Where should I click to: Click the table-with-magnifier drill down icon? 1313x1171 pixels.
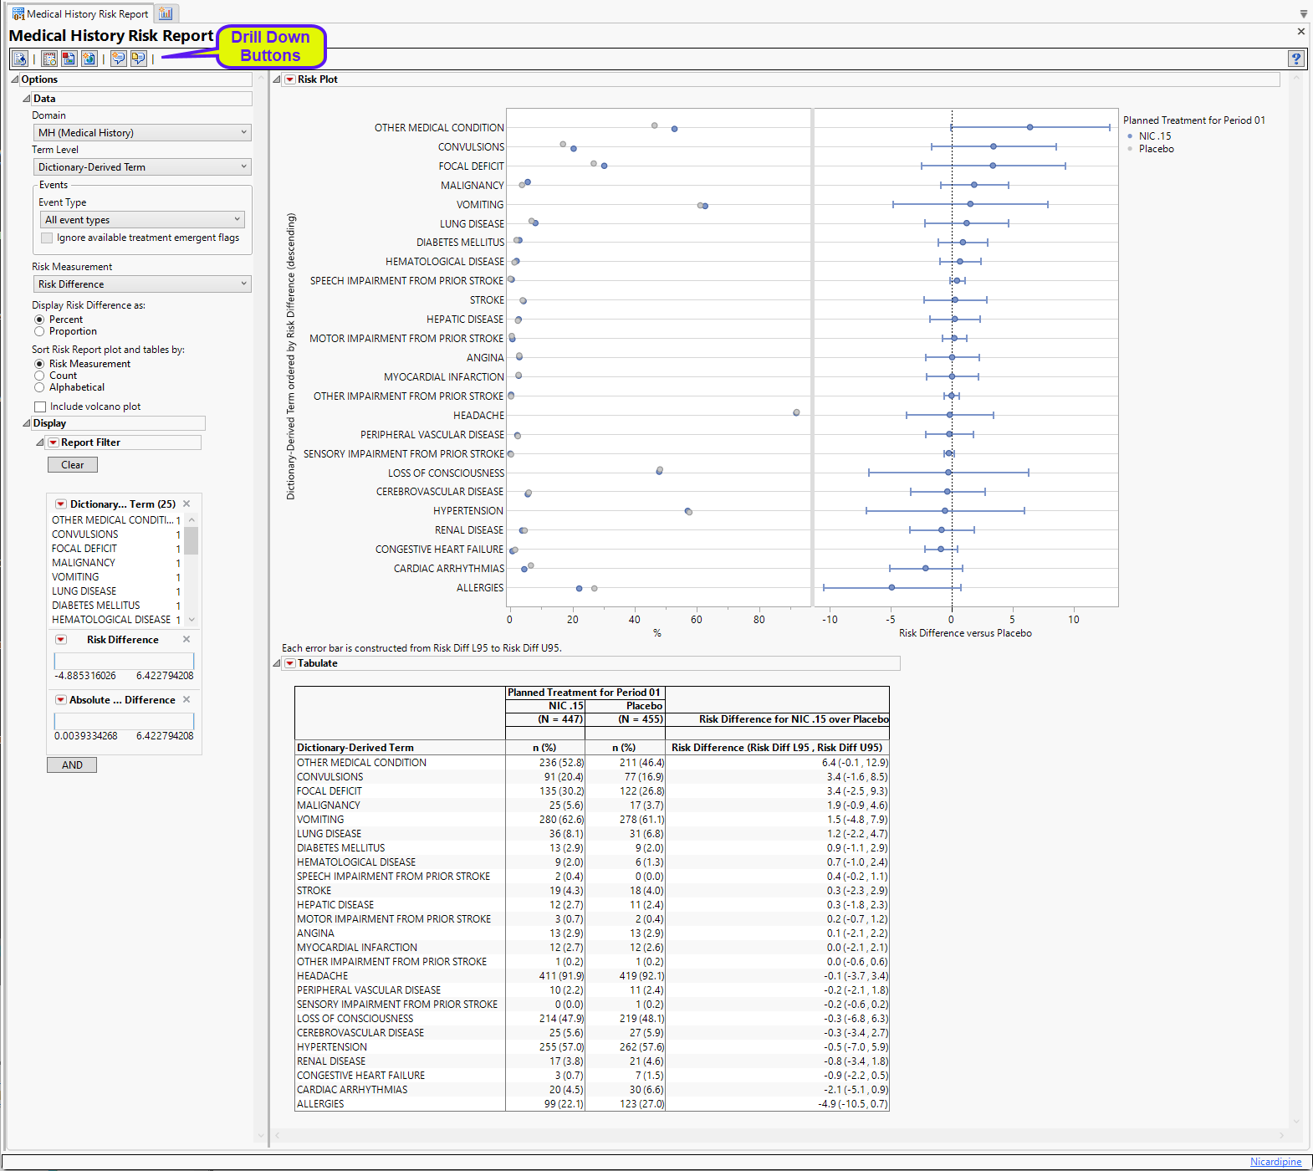point(49,59)
